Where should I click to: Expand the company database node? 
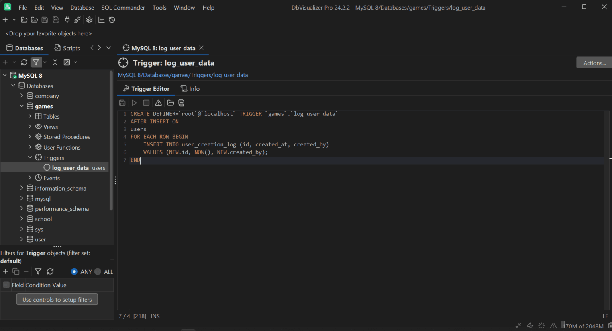[22, 96]
